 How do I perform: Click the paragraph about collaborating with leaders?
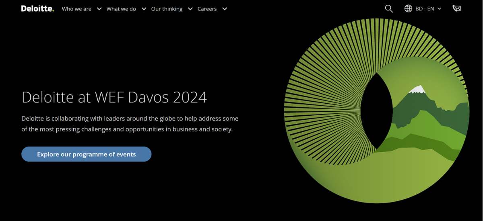coord(130,124)
